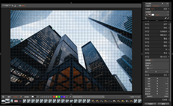
Task: Toggle the 颜色 panel on or off
Action: click(x=146, y=28)
